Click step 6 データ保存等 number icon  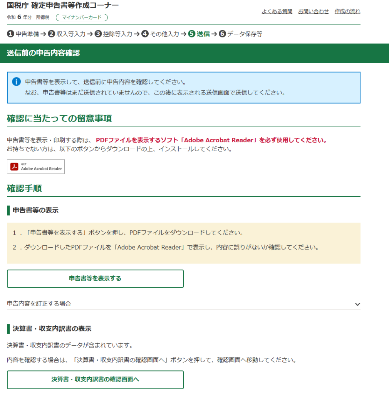coord(222,34)
